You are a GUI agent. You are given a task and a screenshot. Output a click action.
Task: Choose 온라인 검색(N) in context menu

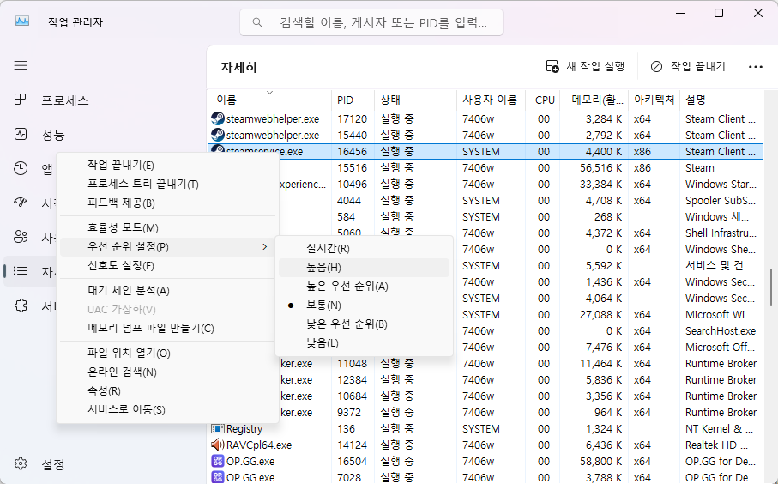coord(168,372)
